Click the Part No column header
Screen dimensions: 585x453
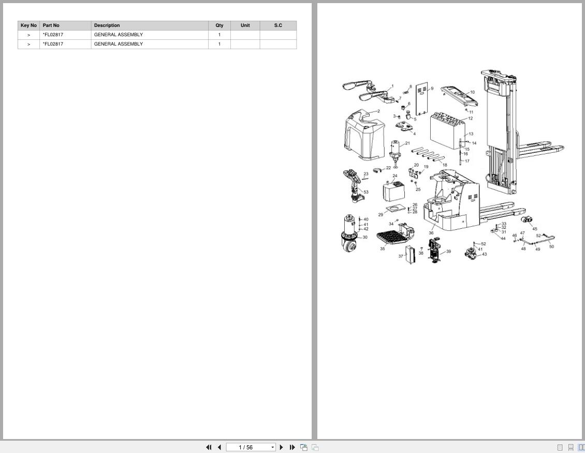51,25
